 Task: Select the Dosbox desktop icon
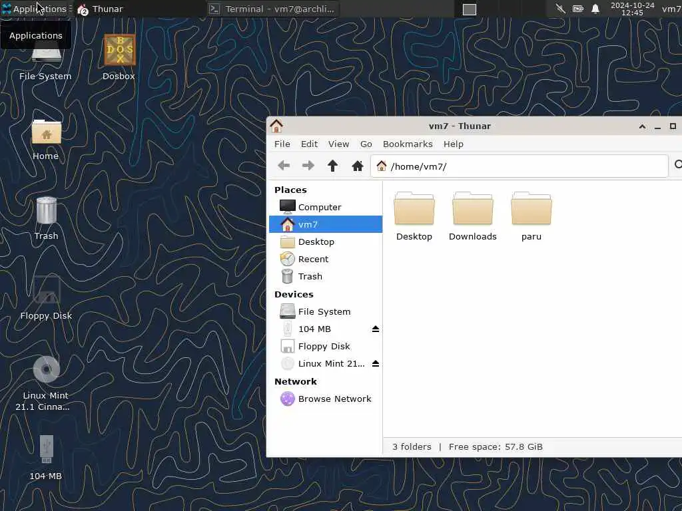click(119, 57)
